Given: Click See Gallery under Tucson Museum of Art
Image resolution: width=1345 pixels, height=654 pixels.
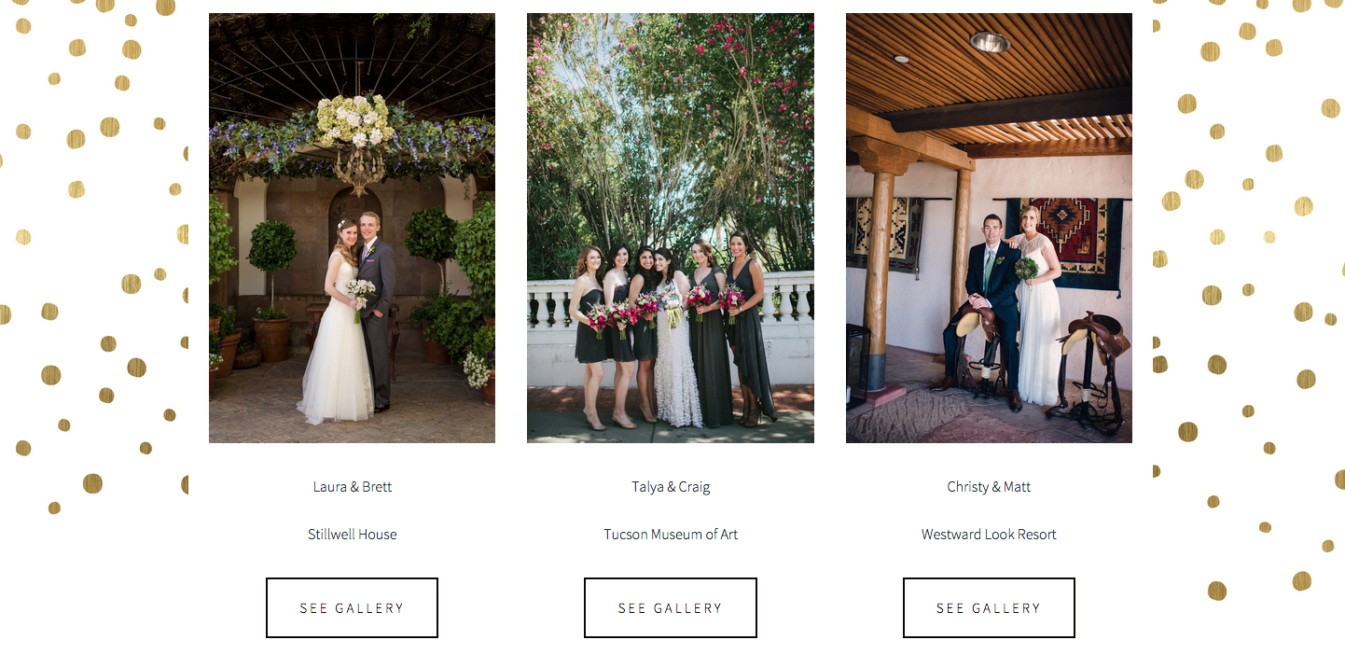Looking at the screenshot, I should [x=670, y=607].
